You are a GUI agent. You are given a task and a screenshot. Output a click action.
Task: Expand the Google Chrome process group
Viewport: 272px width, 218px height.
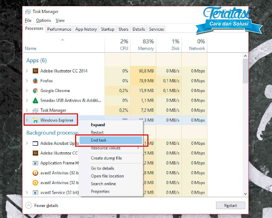click(27, 91)
